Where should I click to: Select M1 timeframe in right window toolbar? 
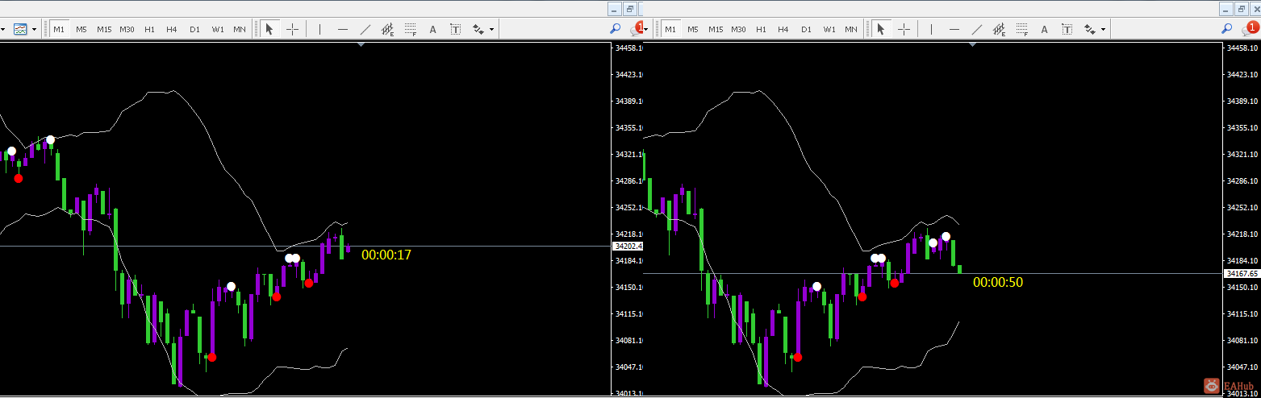coord(670,29)
